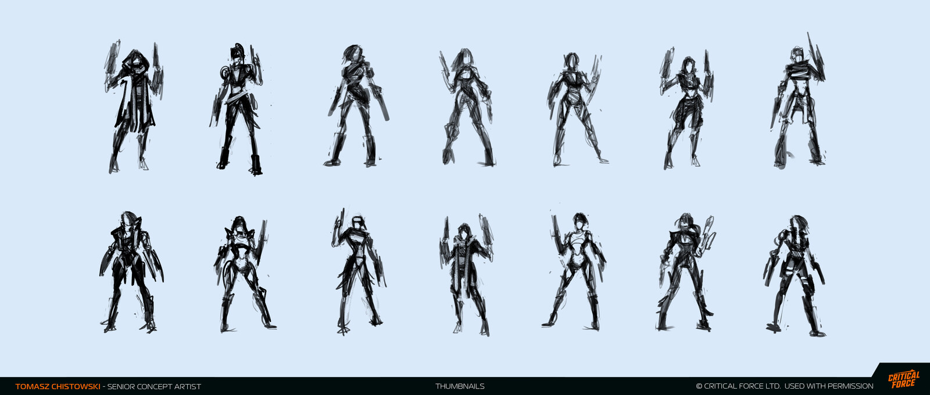
Task: Select the sixth sketch in the top row
Action: (x=686, y=109)
